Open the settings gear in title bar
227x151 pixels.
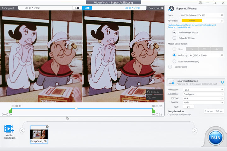coord(200,3)
